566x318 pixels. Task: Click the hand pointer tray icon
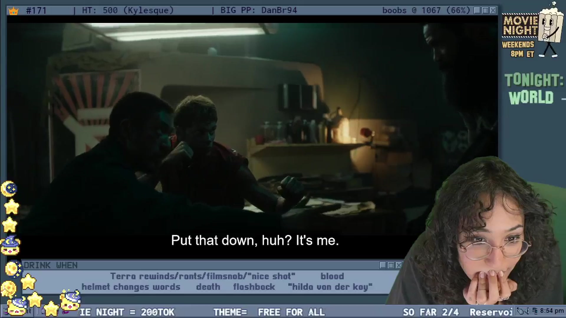520,311
